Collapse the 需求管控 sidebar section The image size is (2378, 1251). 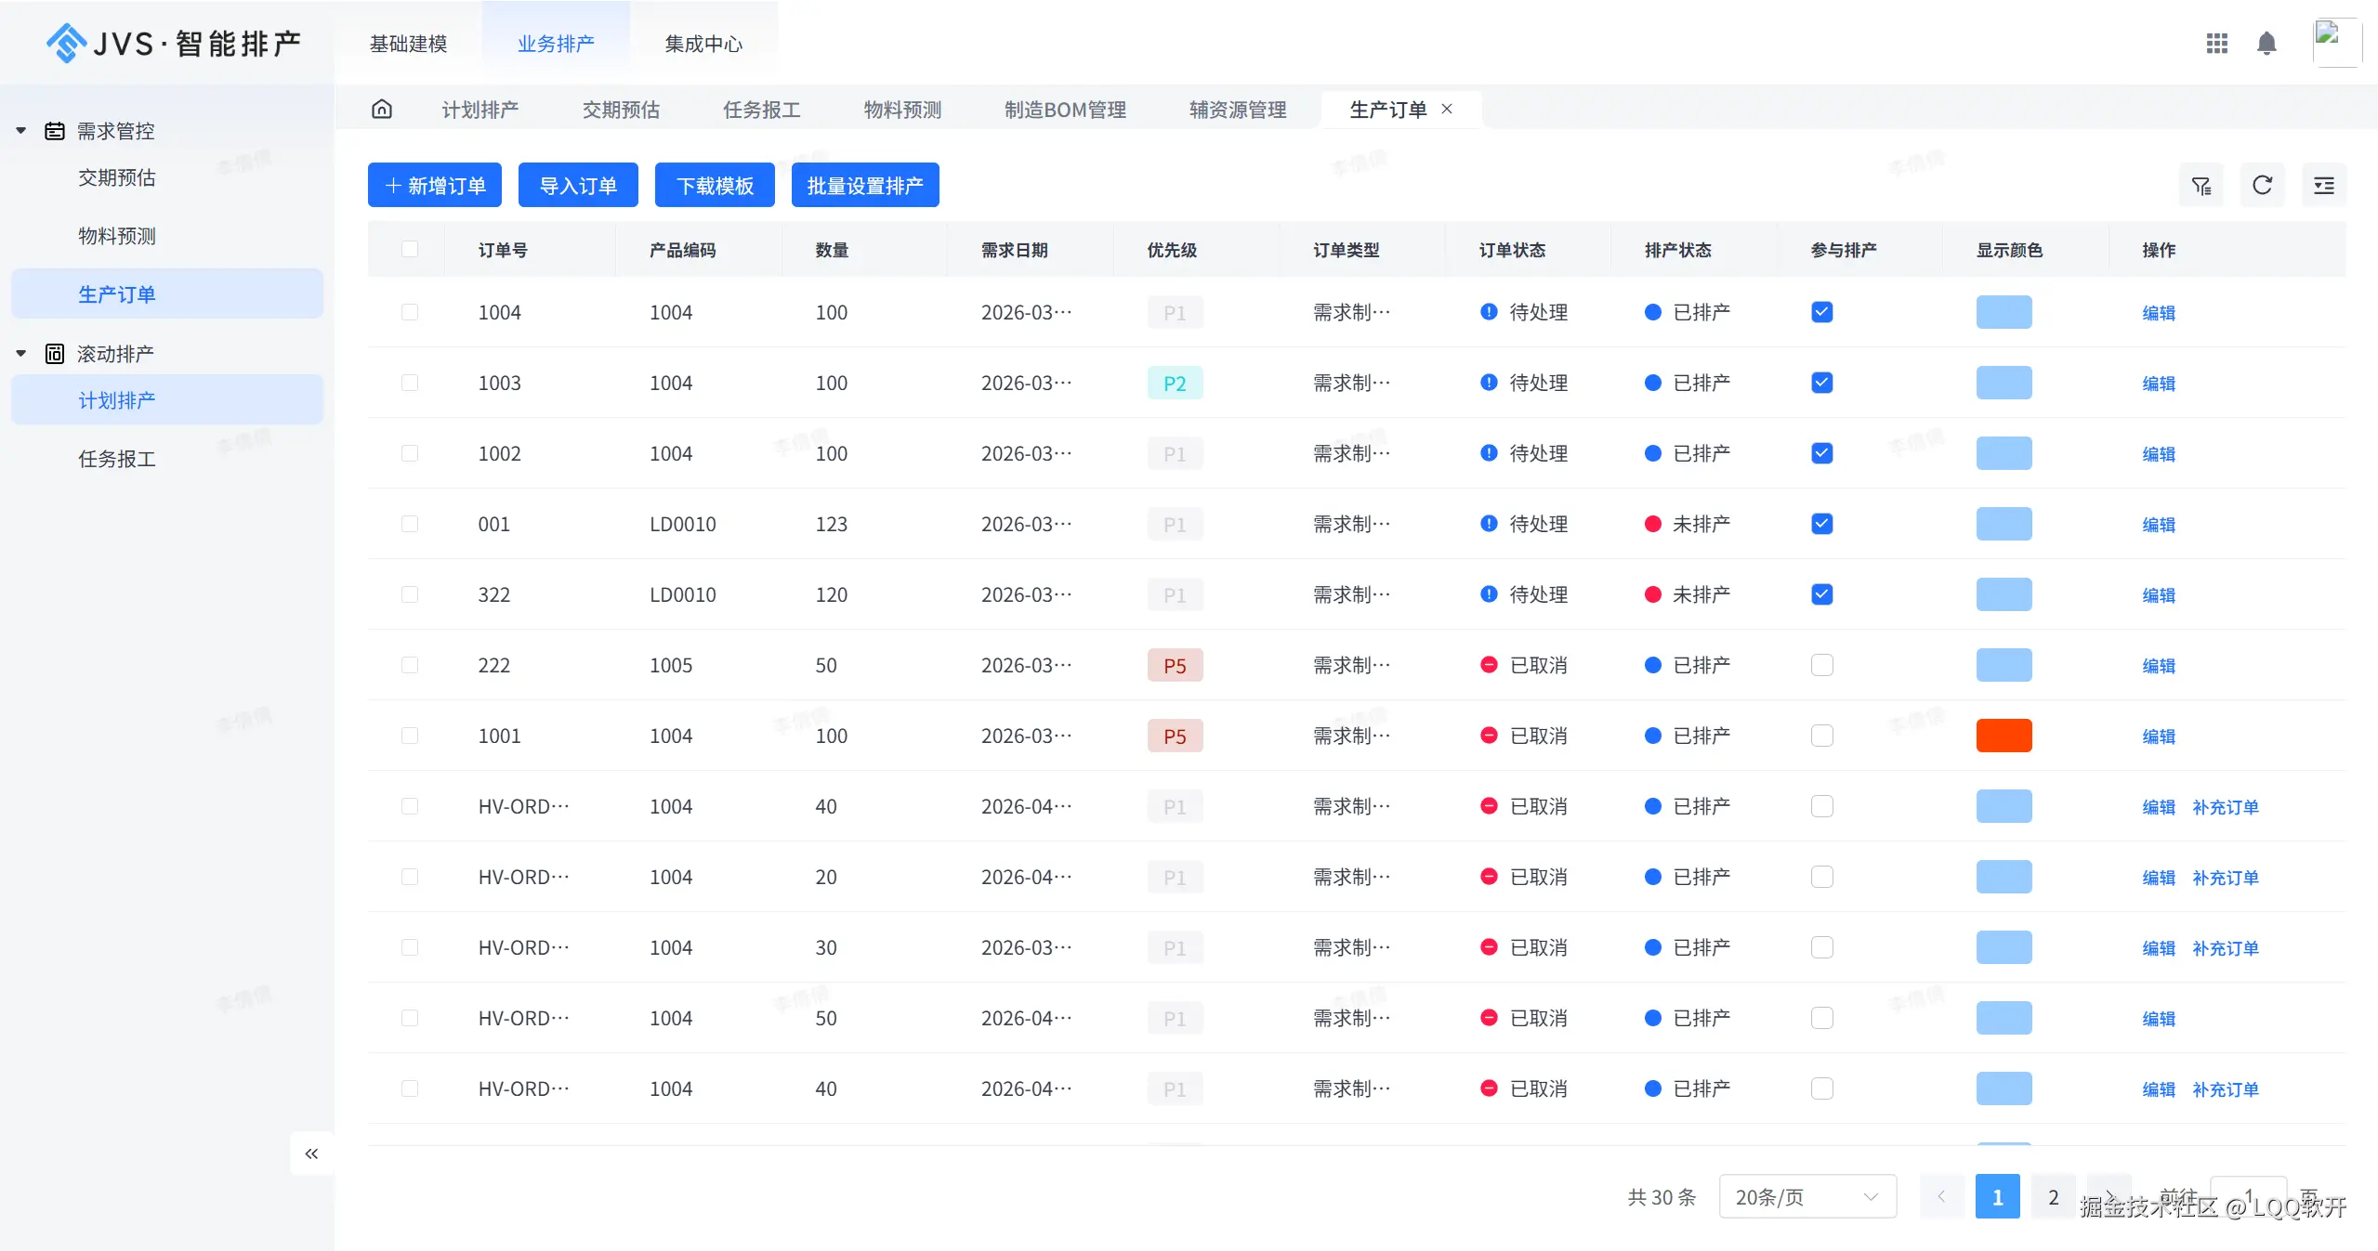pos(20,130)
